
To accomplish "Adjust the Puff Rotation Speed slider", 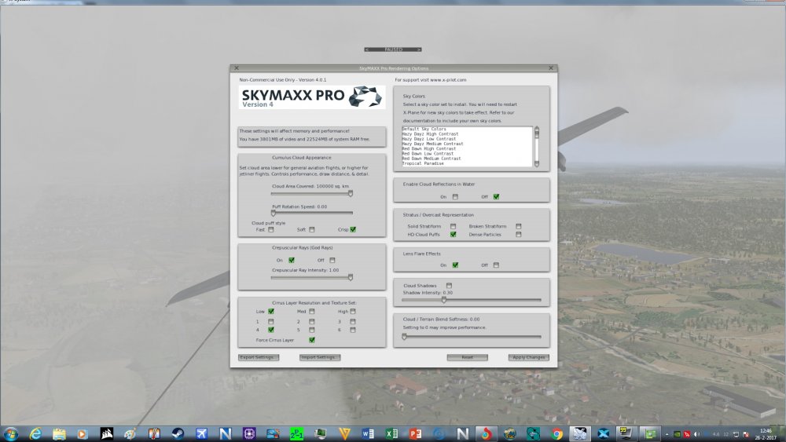I will [x=312, y=213].
